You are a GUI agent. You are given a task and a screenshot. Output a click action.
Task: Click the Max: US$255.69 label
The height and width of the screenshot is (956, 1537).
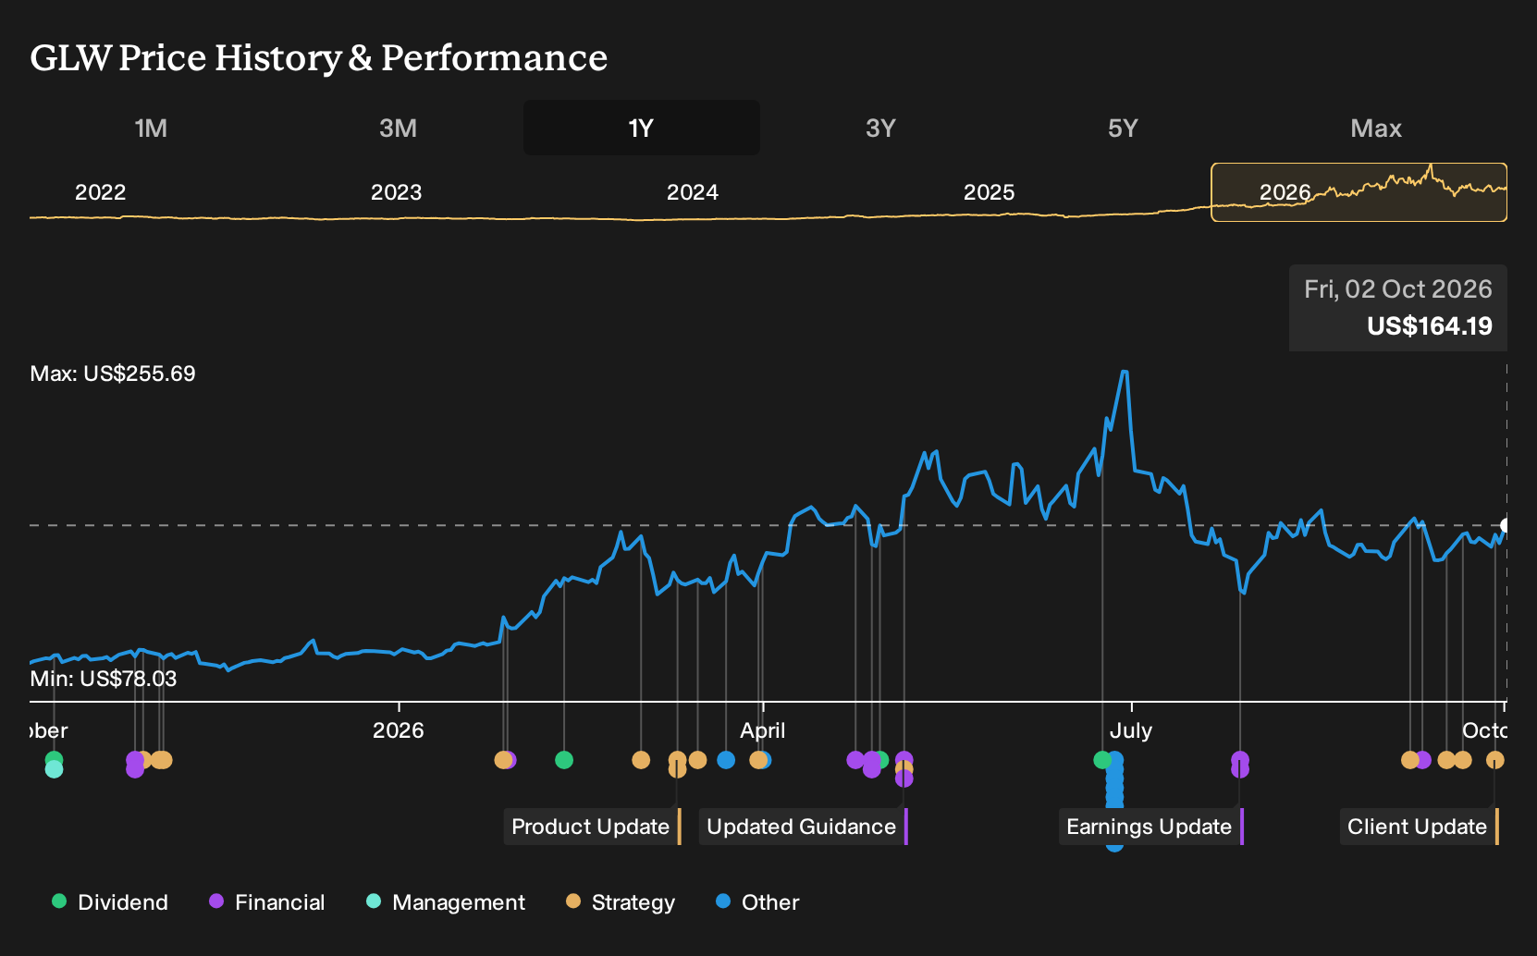(x=113, y=374)
